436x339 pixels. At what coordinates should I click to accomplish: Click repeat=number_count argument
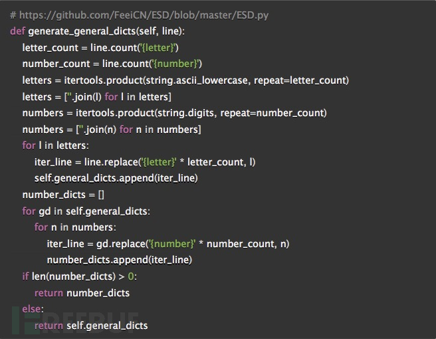point(272,113)
